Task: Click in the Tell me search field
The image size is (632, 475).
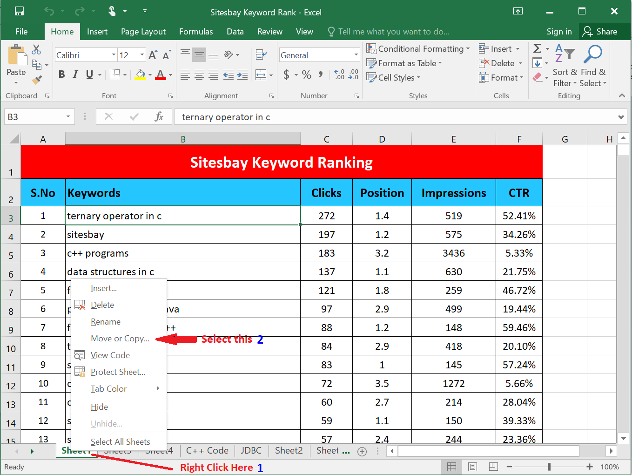Action: [393, 32]
